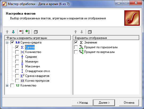Select the Стандартное откл. label
The width and height of the screenshot is (144, 109).
[38, 71]
